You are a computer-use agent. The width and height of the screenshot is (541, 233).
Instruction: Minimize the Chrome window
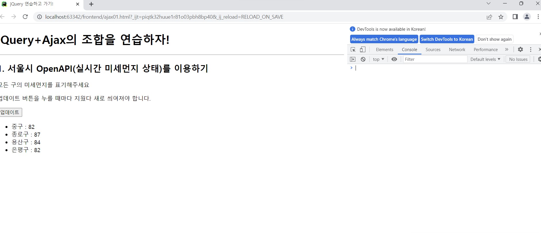[x=505, y=3]
